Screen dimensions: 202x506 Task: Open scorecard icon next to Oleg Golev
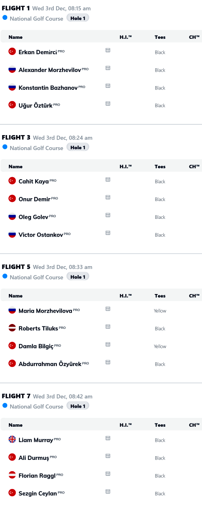[108, 215]
